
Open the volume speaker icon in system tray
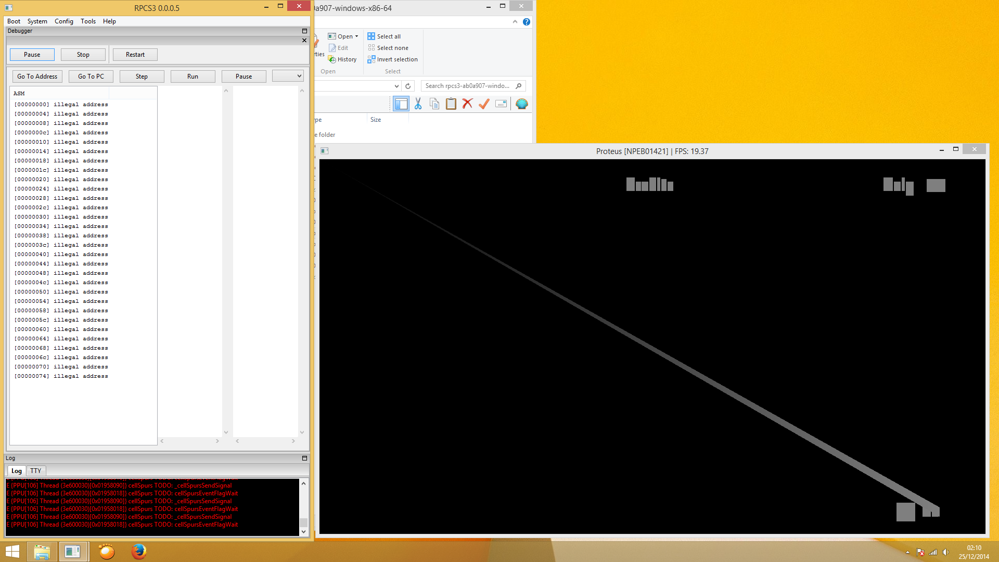tap(946, 553)
